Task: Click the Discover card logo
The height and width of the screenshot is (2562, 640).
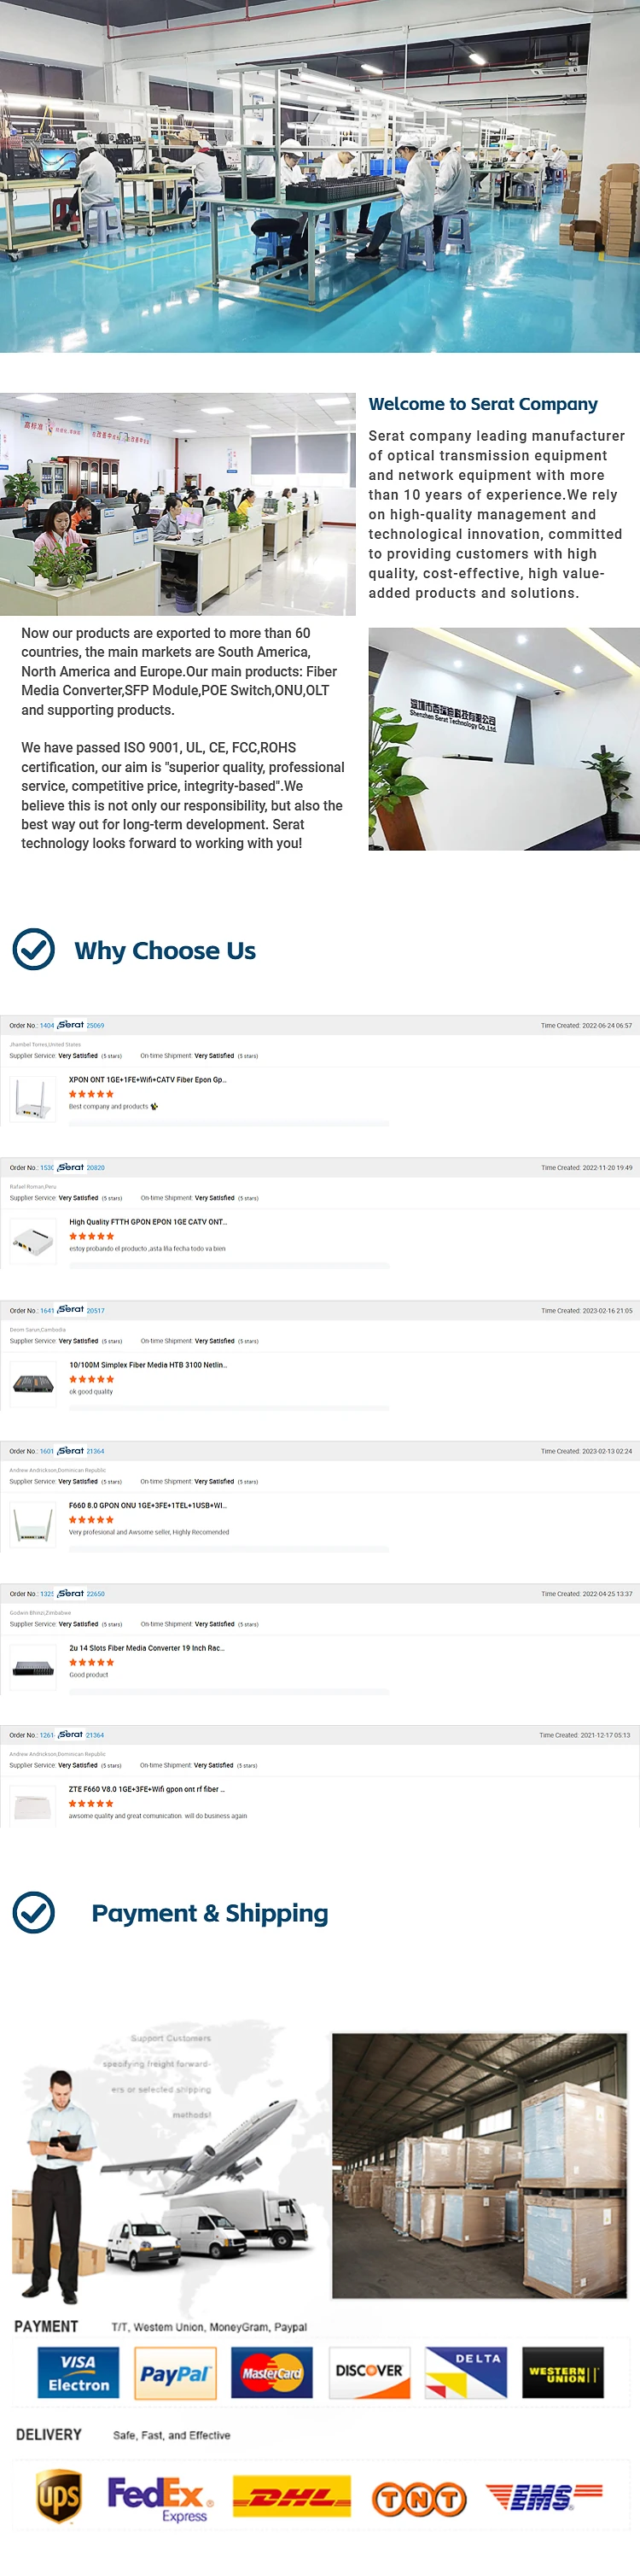Action: click(x=369, y=2372)
